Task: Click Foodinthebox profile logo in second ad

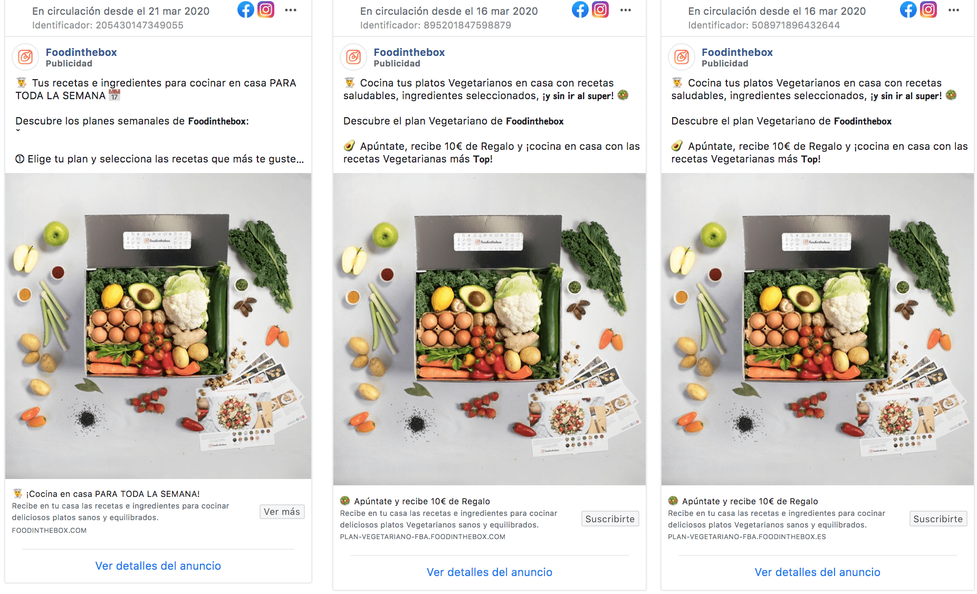Action: [353, 57]
